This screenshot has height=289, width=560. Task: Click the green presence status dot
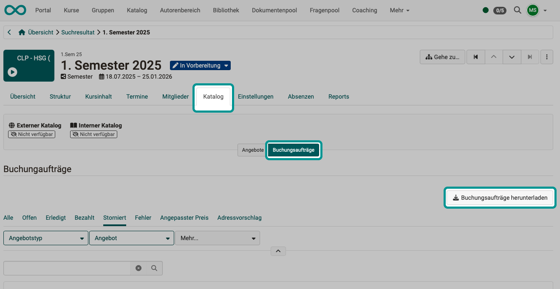point(485,10)
